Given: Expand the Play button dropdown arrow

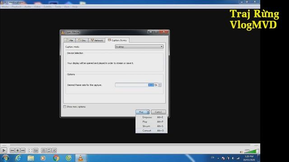Looking at the screenshot, I should coord(148,112).
